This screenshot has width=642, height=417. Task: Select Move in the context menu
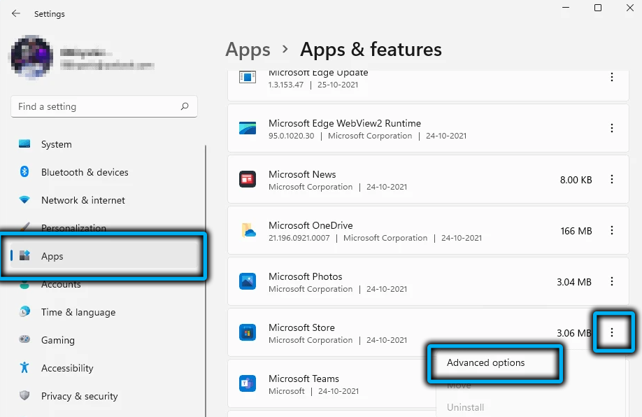459,385
